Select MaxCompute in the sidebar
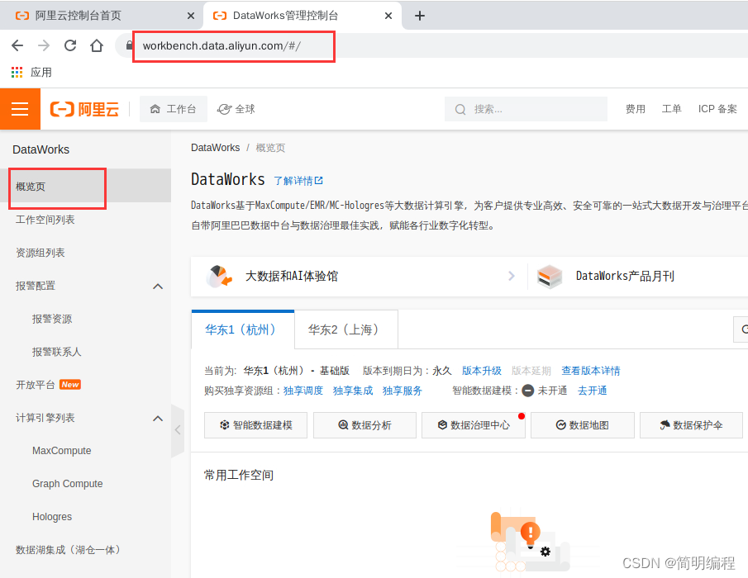748x578 pixels. tap(62, 451)
